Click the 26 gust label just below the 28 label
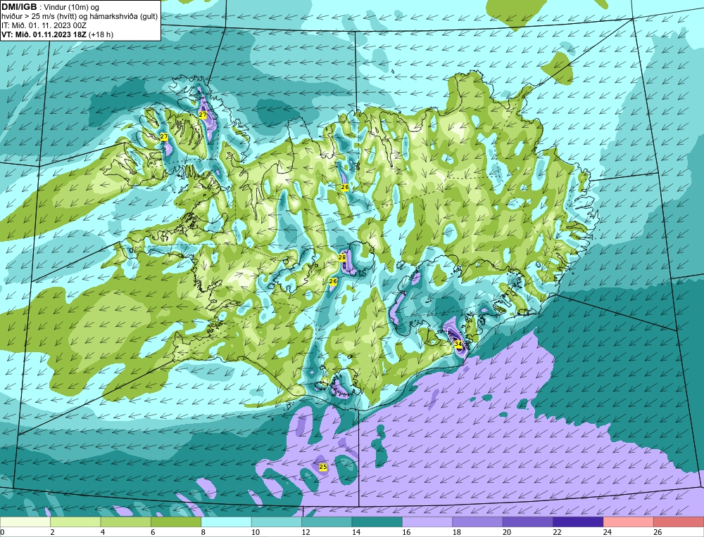Image resolution: width=704 pixels, height=537 pixels. click(x=333, y=281)
